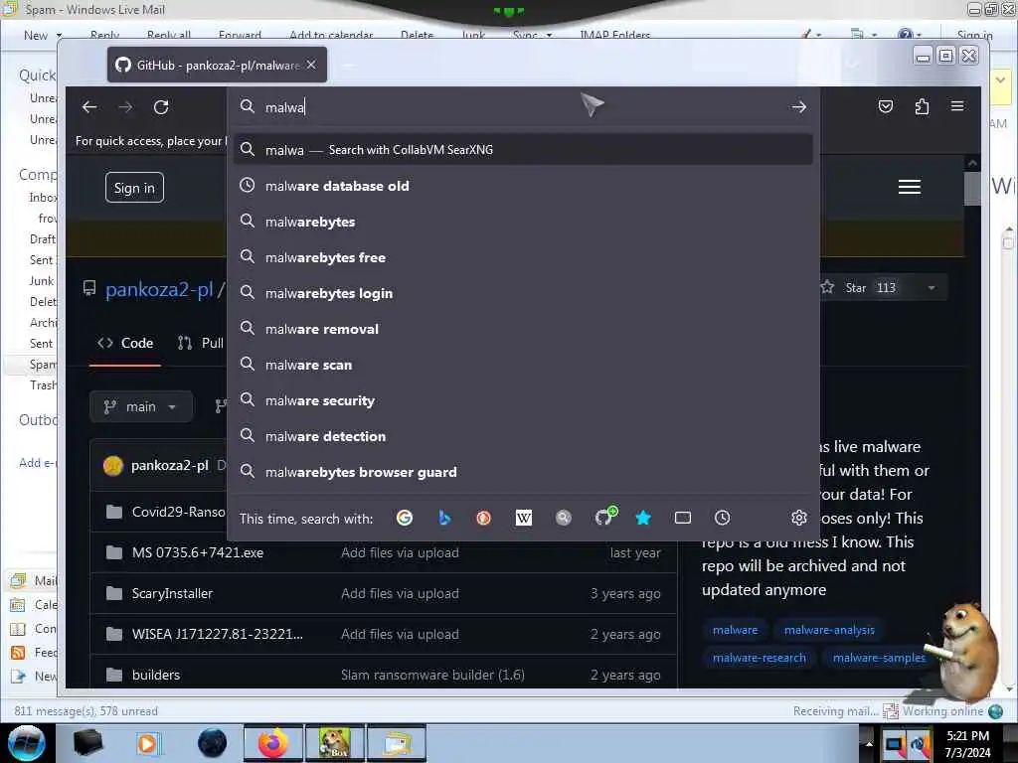Open the pankoza2-pl owner link
Viewport: 1018px width, 763px height.
(160, 289)
